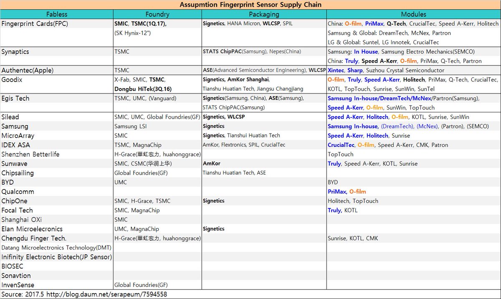Click the source line with blog.daum.net URL
Image resolution: width=501 pixels, height=299 pixels.
84,294
